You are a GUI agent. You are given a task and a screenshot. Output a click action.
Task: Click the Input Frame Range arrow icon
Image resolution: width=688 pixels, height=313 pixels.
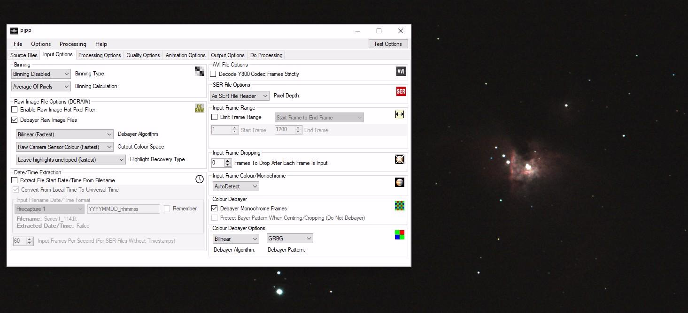[x=400, y=114]
